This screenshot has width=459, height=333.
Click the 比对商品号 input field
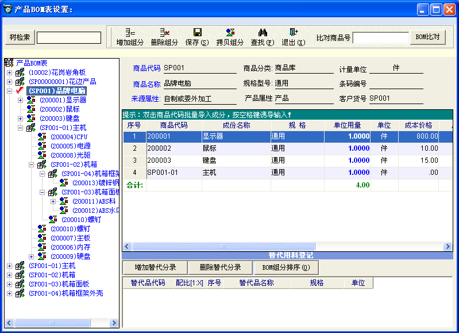tap(380, 38)
